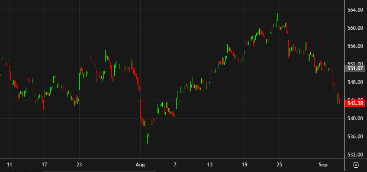
Task: Click the Sep date axis label
Action: (323, 165)
